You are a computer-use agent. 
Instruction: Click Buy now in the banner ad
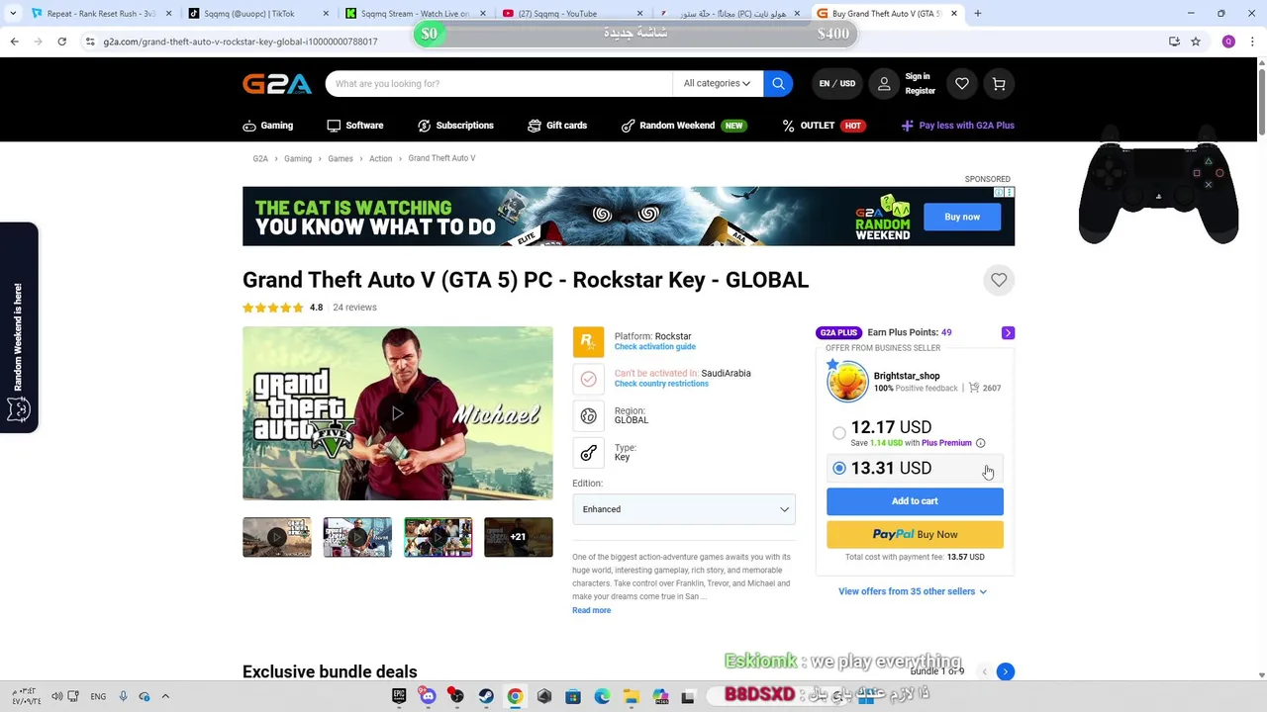click(x=962, y=217)
